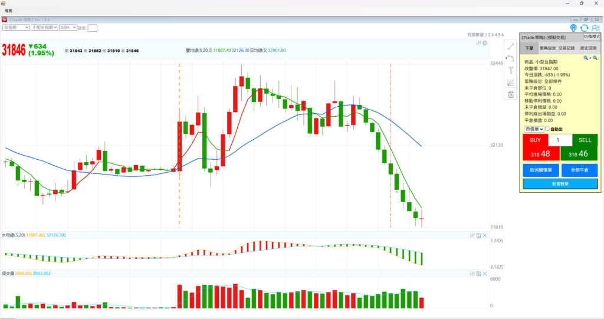
Task: Select the text annotation tool
Action: click(511, 70)
